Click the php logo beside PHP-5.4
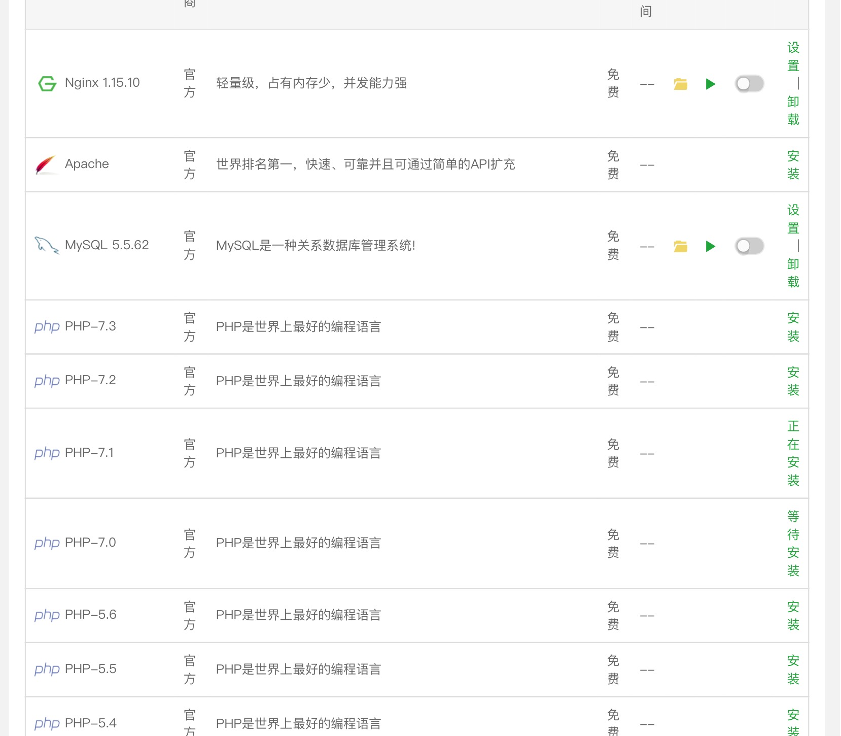The height and width of the screenshot is (736, 841). [x=47, y=723]
